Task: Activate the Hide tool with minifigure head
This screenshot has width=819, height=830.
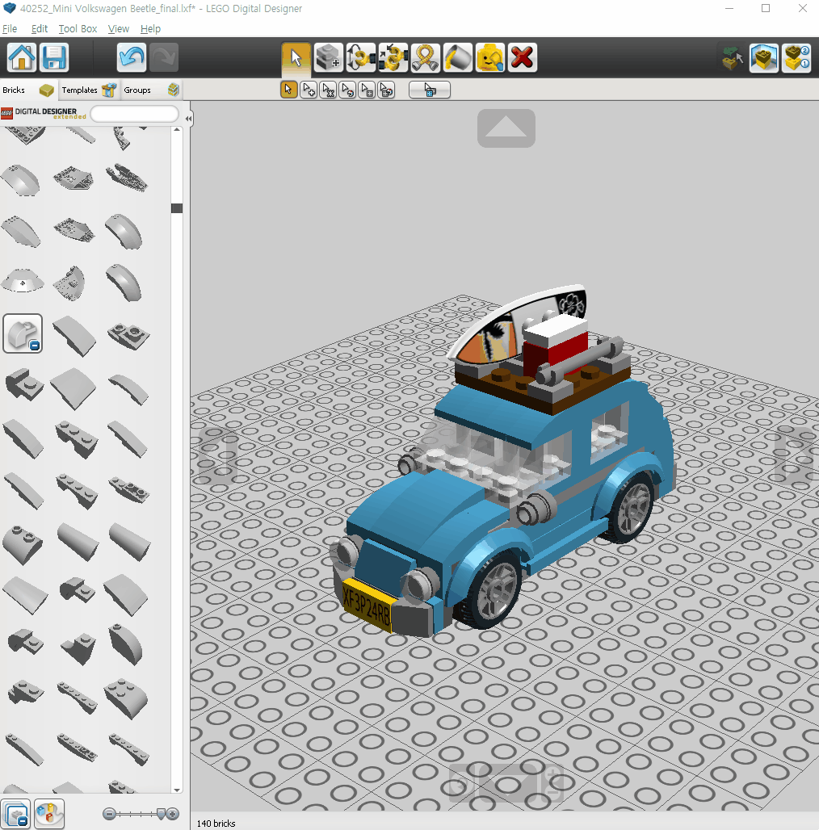Action: click(489, 58)
